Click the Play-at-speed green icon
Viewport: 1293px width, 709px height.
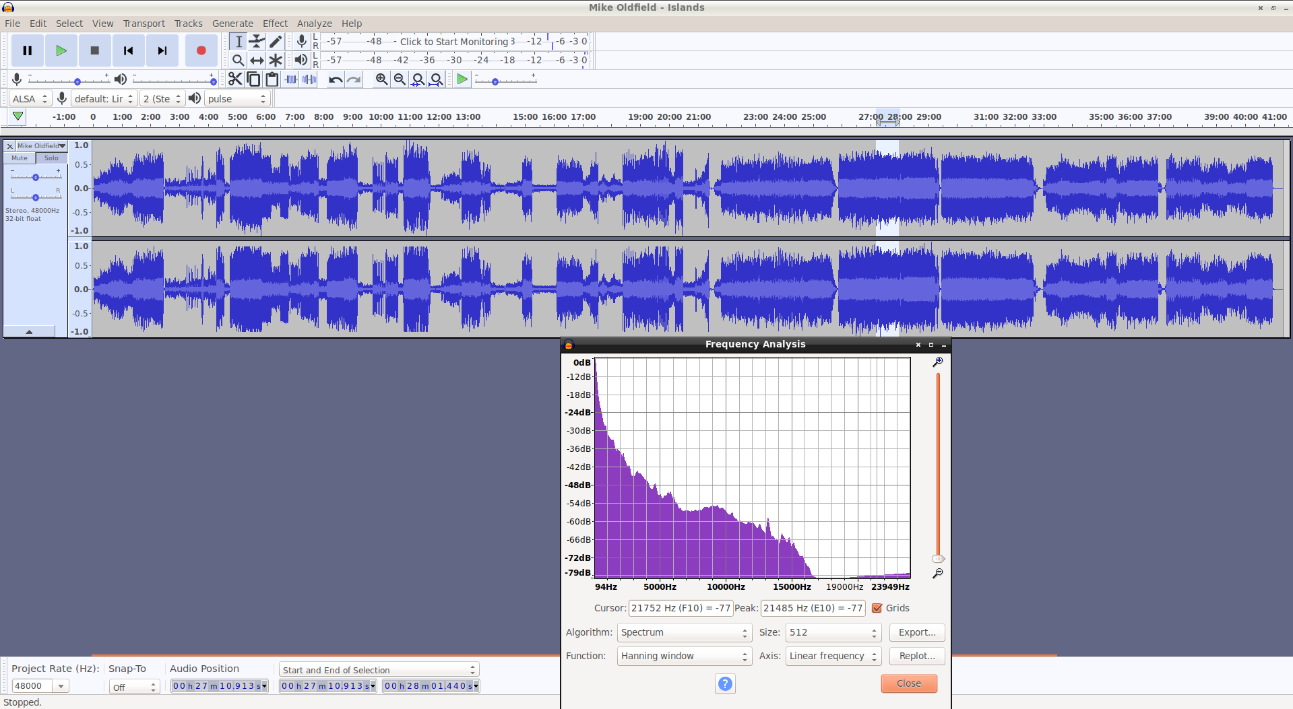[x=462, y=79]
